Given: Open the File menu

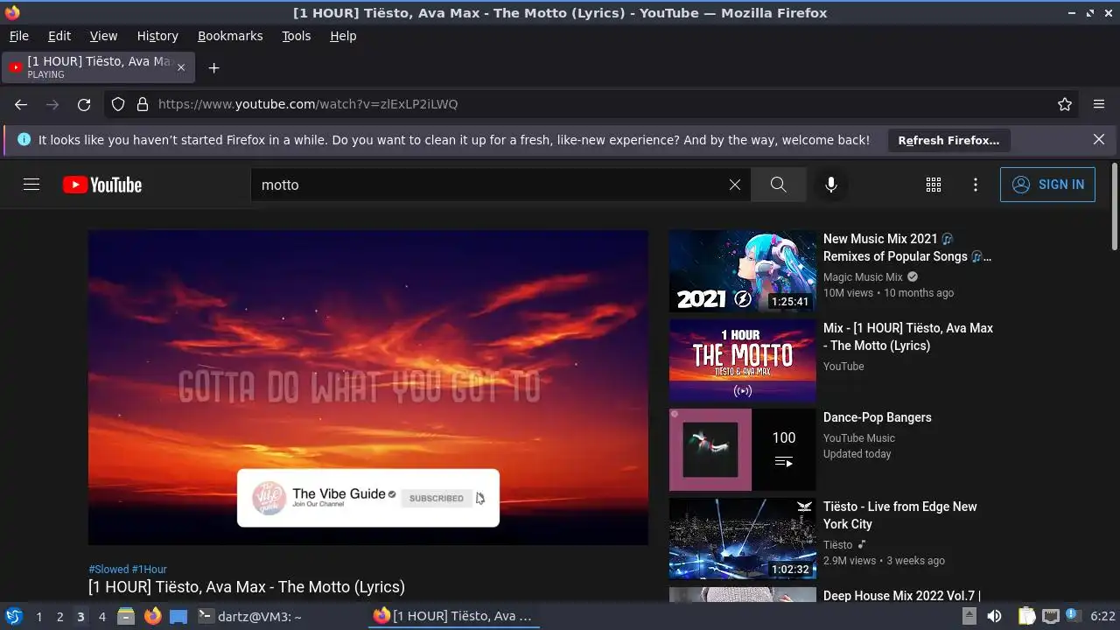Looking at the screenshot, I should 18,36.
